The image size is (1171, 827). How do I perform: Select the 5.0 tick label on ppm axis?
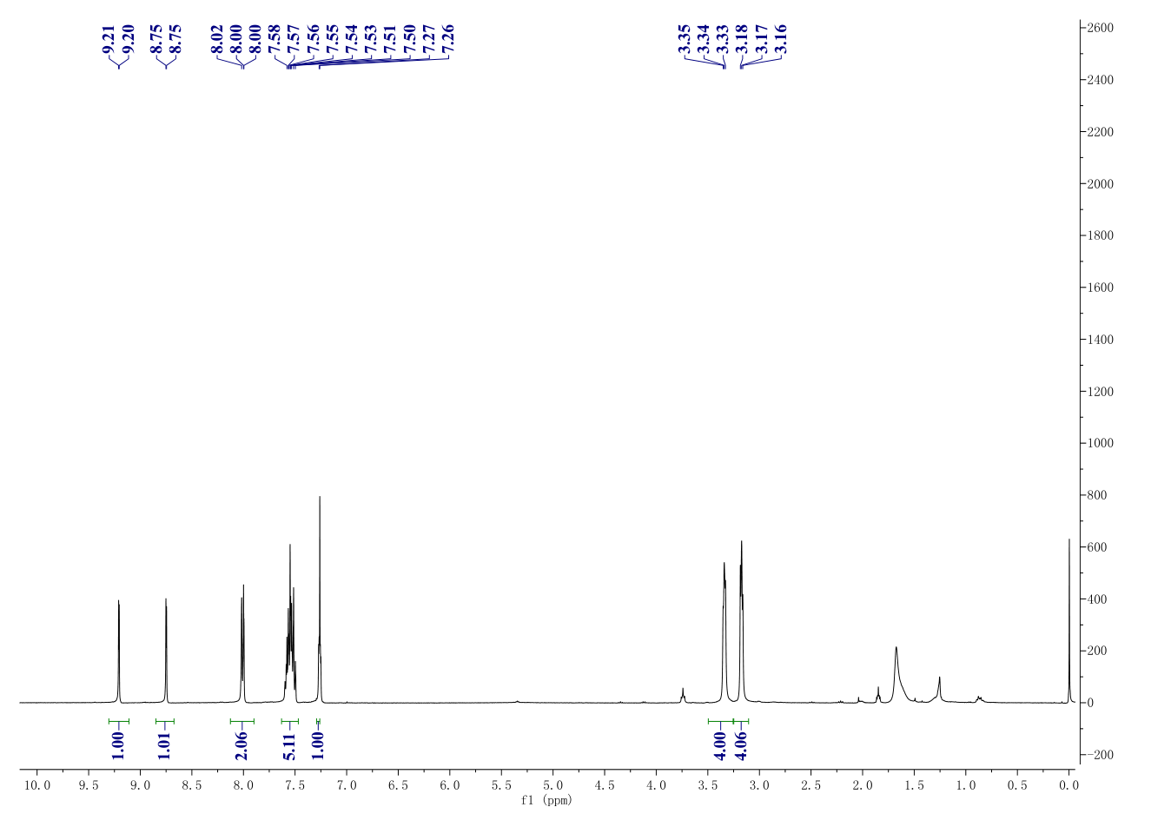click(553, 784)
